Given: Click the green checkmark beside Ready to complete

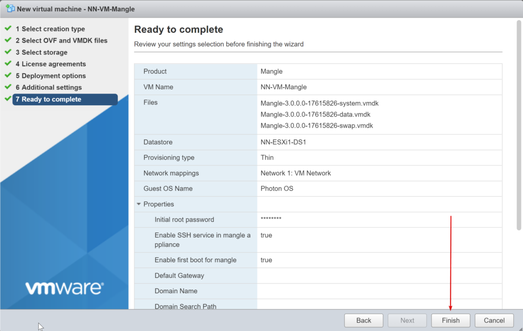Looking at the screenshot, I should pos(8,99).
